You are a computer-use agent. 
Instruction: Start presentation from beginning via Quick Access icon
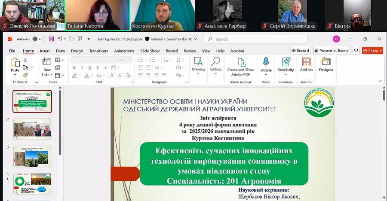click(x=80, y=39)
